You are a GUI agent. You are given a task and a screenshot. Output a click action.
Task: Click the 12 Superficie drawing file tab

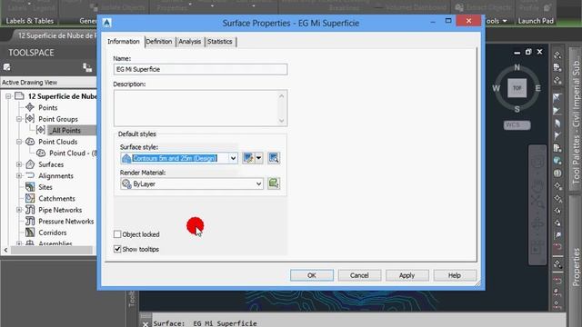[x=56, y=35]
